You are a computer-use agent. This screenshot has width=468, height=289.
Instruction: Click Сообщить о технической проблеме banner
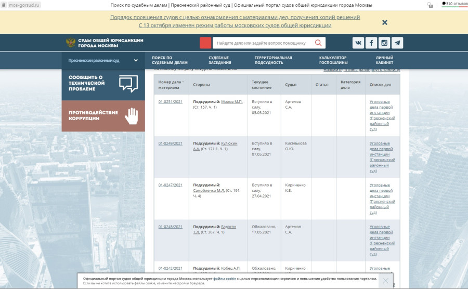click(x=103, y=83)
